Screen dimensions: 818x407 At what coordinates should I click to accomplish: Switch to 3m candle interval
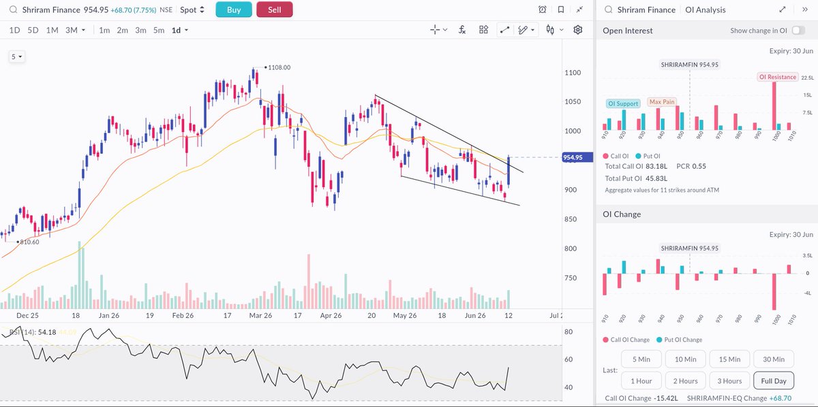140,30
